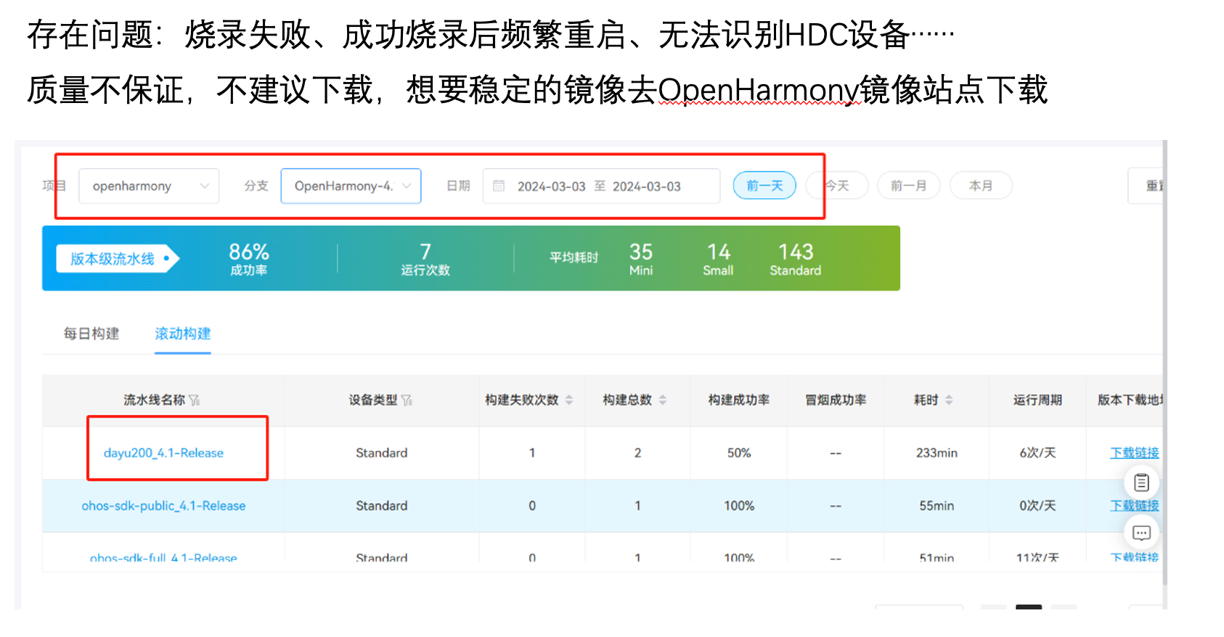Click the 7 运行次数 statistic
Image resolution: width=1224 pixels, height=637 pixels.
(425, 259)
